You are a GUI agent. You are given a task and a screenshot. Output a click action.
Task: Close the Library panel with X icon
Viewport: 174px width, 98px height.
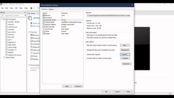pos(25,12)
